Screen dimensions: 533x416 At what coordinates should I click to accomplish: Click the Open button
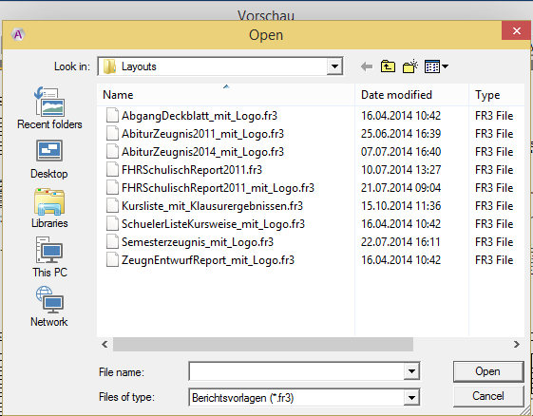click(488, 371)
